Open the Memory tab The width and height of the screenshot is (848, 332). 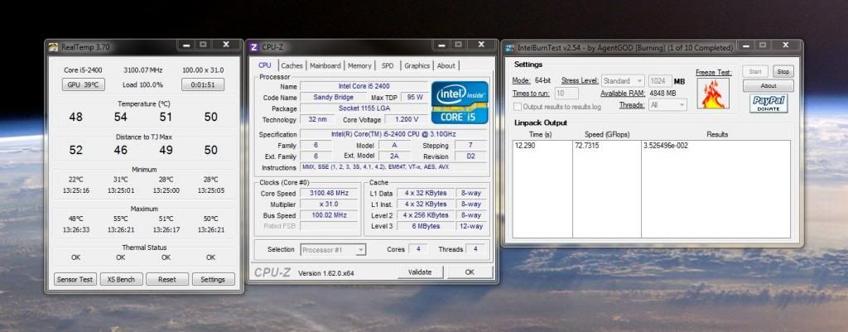pos(359,66)
